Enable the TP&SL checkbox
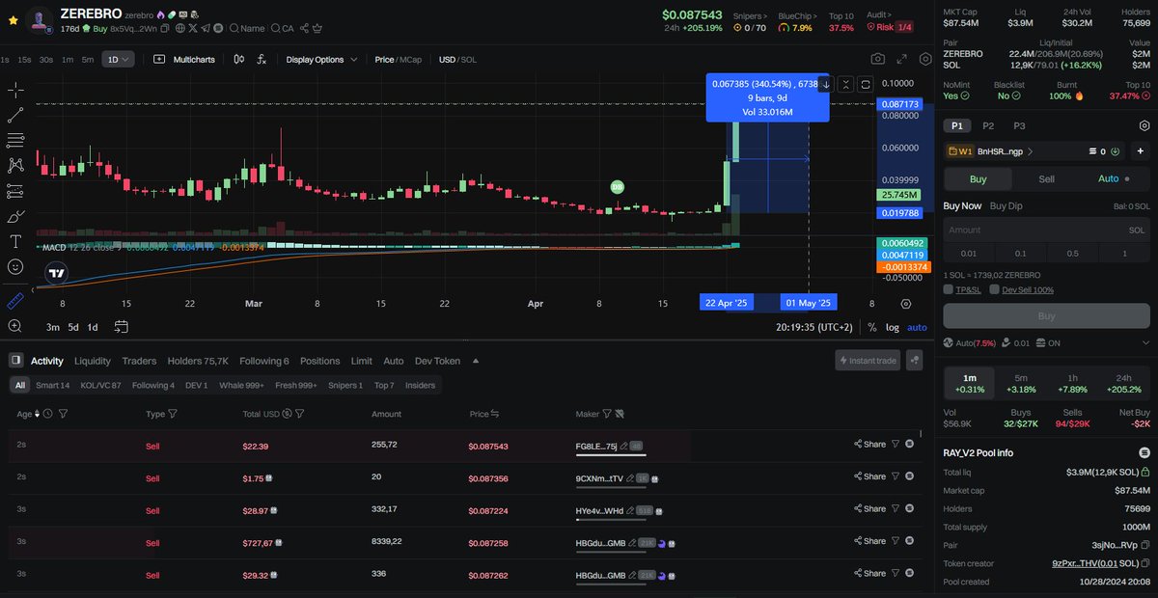The height and width of the screenshot is (598, 1158). pyautogui.click(x=950, y=289)
